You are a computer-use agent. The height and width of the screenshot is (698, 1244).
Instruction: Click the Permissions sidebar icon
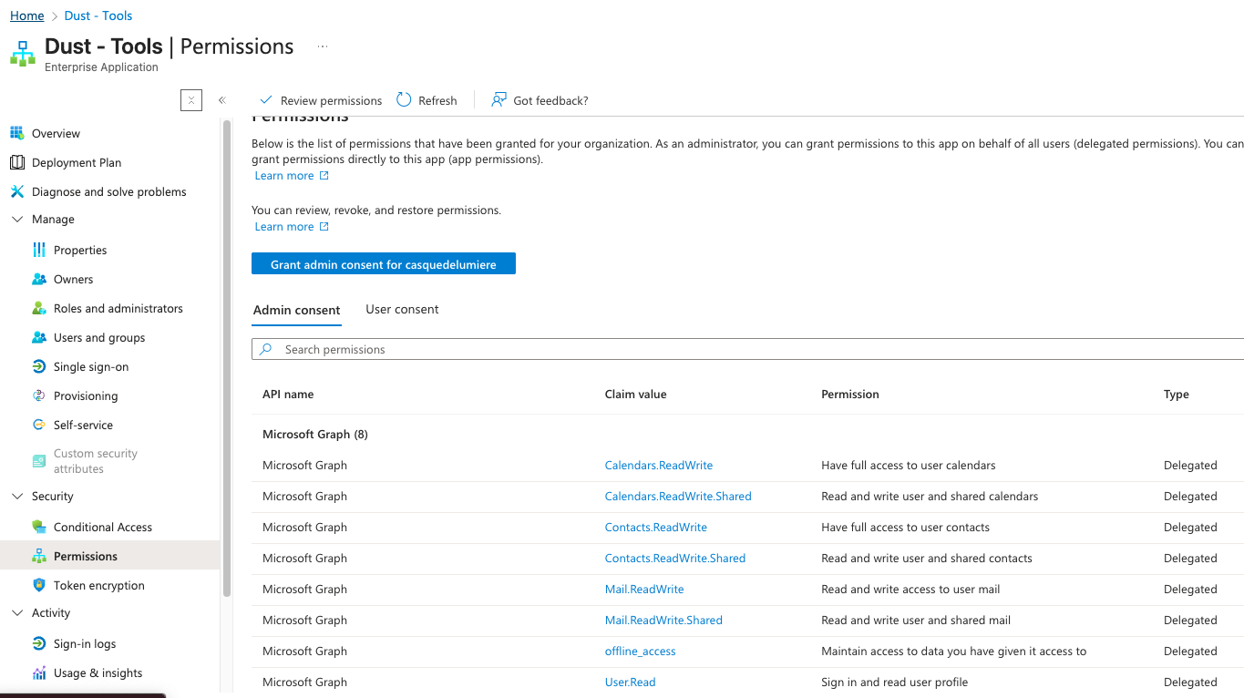tap(38, 556)
